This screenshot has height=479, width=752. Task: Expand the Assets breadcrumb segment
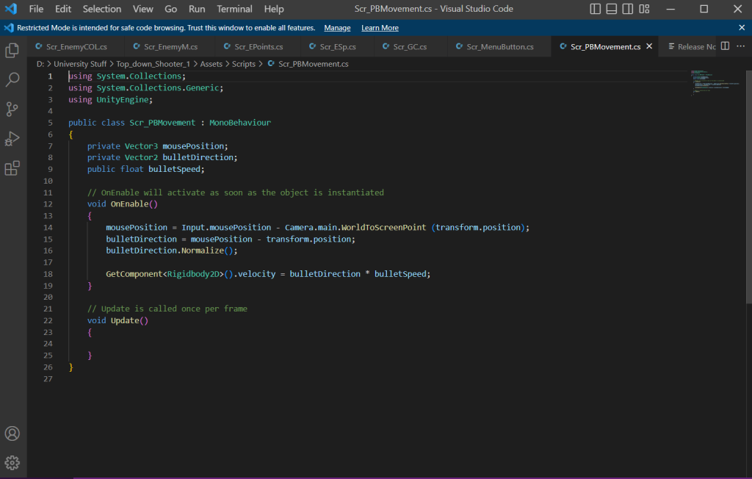click(211, 64)
